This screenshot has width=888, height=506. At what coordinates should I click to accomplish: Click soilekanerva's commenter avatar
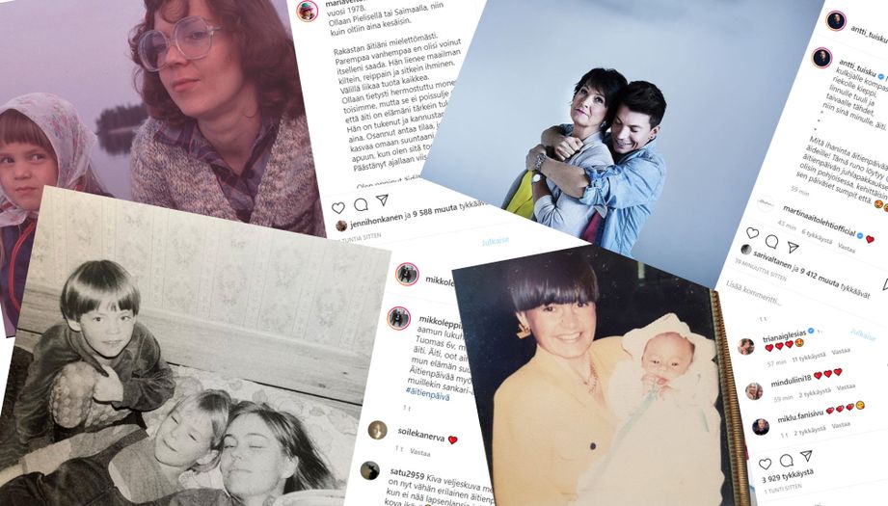(x=377, y=431)
